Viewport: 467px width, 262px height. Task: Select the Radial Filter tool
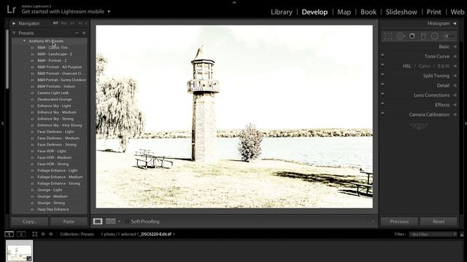(435, 36)
